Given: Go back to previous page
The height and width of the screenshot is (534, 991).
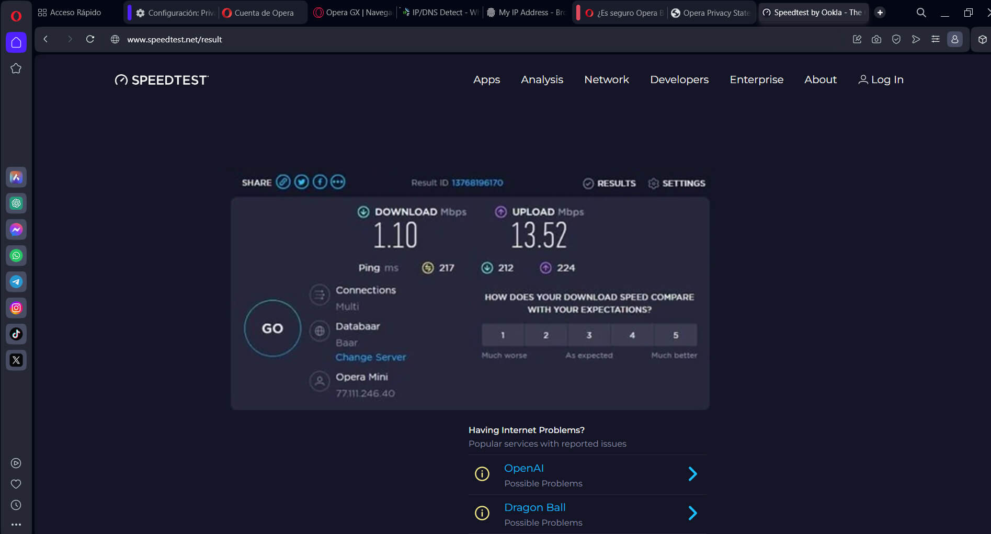Looking at the screenshot, I should click(x=46, y=39).
